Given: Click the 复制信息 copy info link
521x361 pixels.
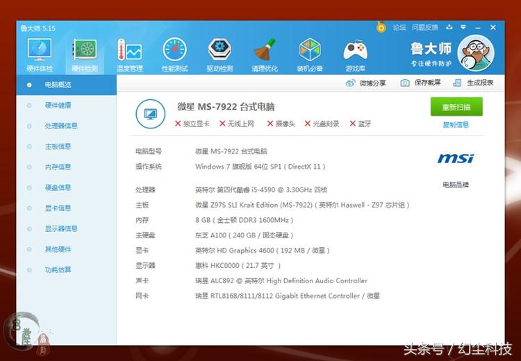Looking at the screenshot, I should 456,125.
